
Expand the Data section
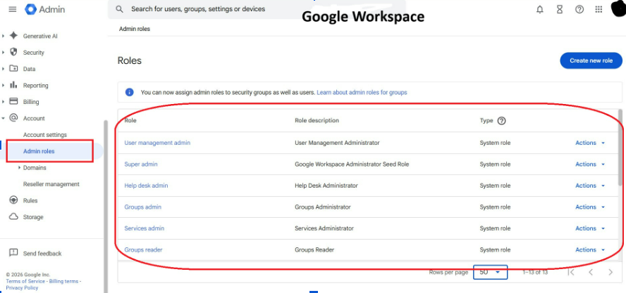pos(4,68)
